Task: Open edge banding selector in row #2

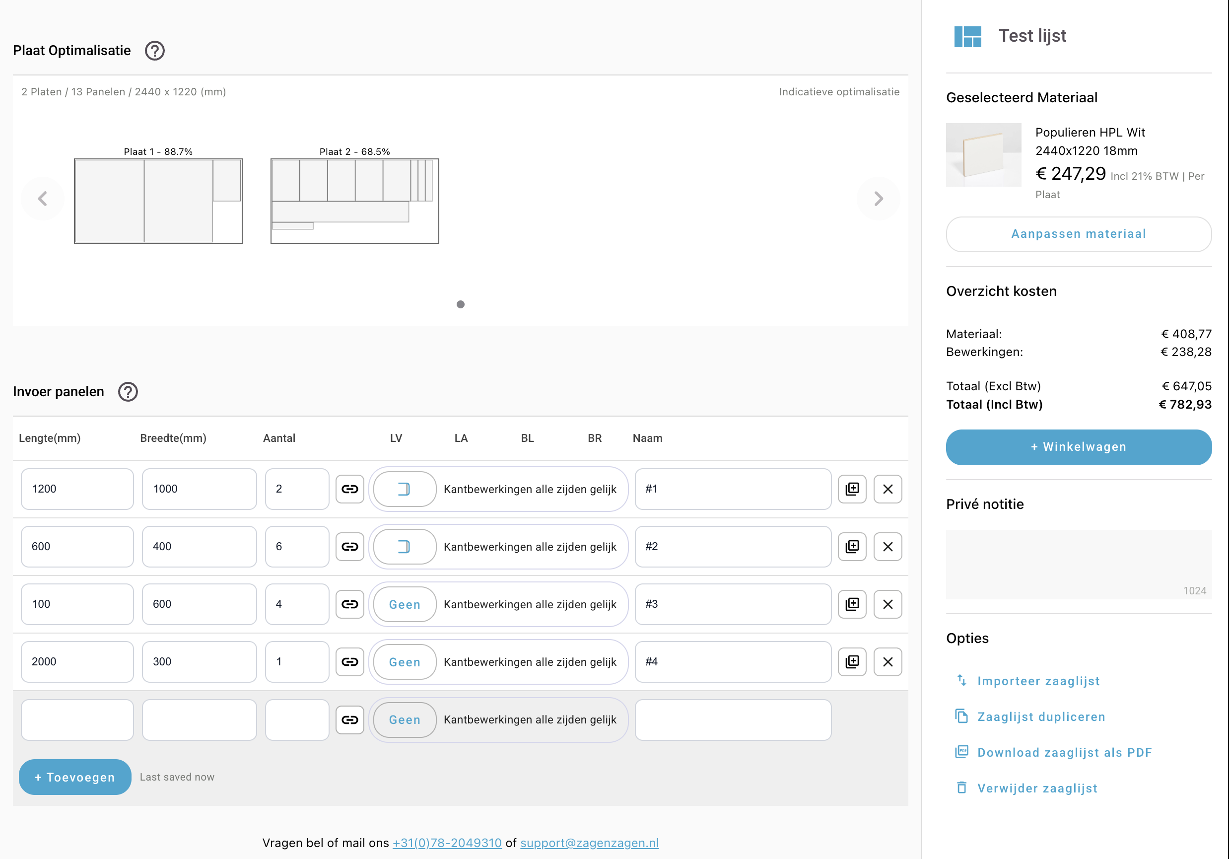Action: click(404, 547)
